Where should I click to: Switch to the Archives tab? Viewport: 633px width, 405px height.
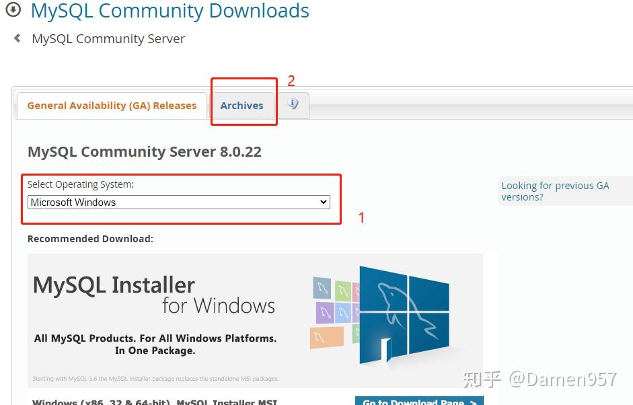tap(241, 106)
